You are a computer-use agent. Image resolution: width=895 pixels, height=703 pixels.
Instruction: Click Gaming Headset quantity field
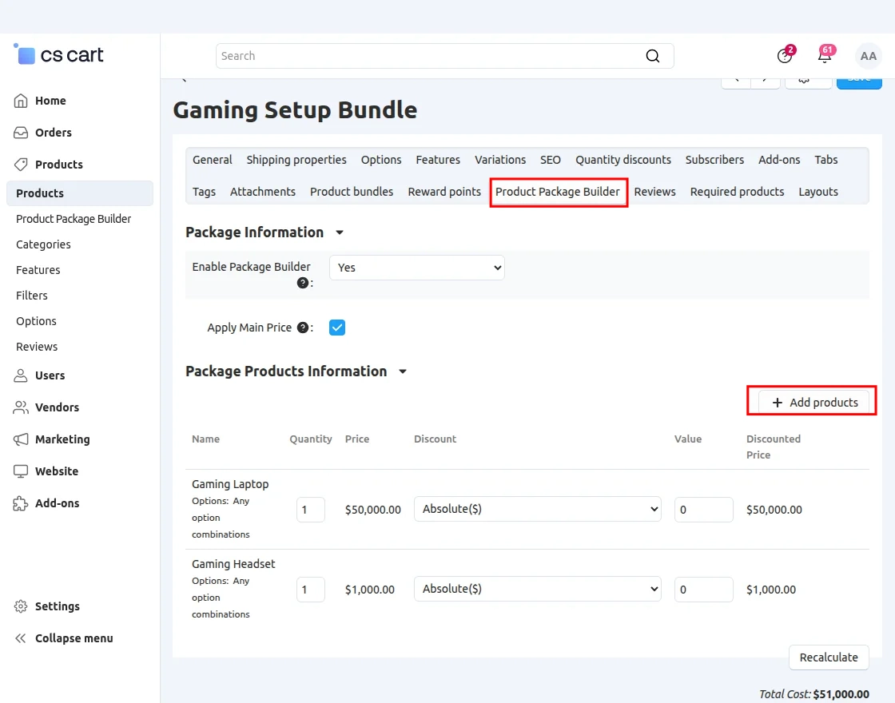(x=311, y=590)
